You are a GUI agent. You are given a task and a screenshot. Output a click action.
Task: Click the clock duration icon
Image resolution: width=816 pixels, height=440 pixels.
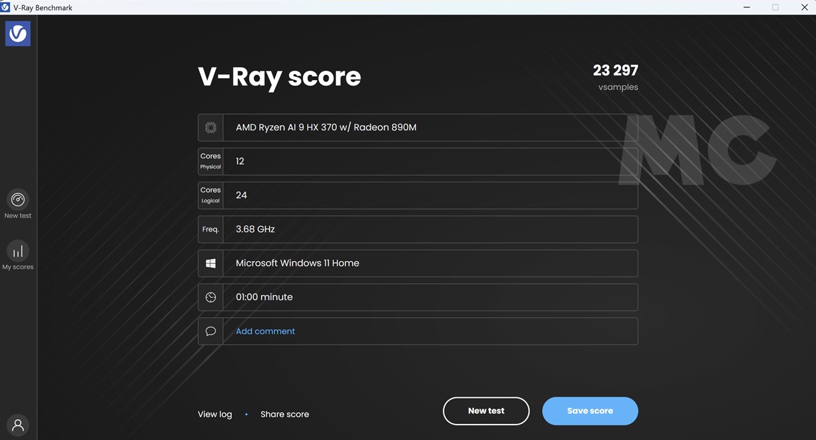pos(210,297)
